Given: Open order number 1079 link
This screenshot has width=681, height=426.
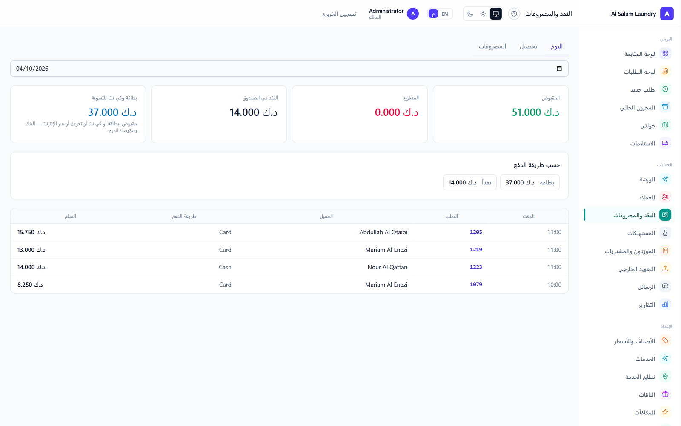Looking at the screenshot, I should pos(476,285).
